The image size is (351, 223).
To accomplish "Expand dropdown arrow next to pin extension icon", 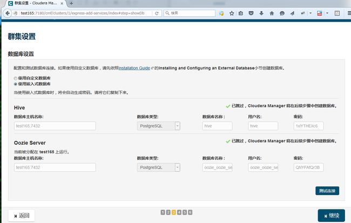I will 310,13.
